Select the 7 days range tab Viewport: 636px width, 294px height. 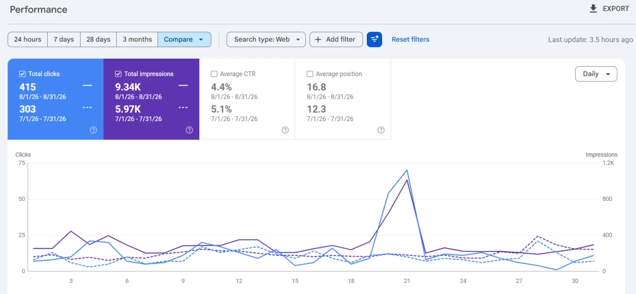[64, 39]
